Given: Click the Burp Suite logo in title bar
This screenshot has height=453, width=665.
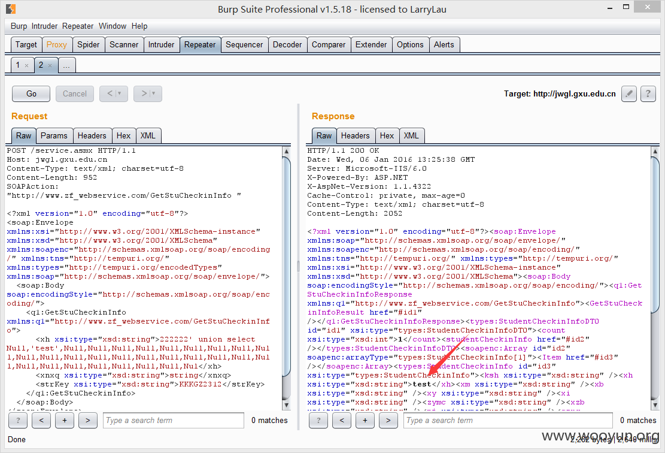Looking at the screenshot, I should (11, 8).
